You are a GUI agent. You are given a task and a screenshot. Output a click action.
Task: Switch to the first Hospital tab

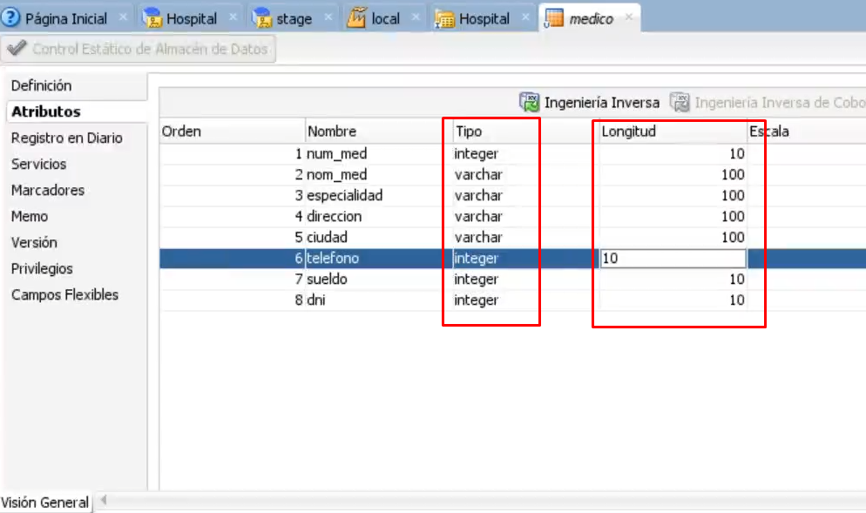pos(191,19)
